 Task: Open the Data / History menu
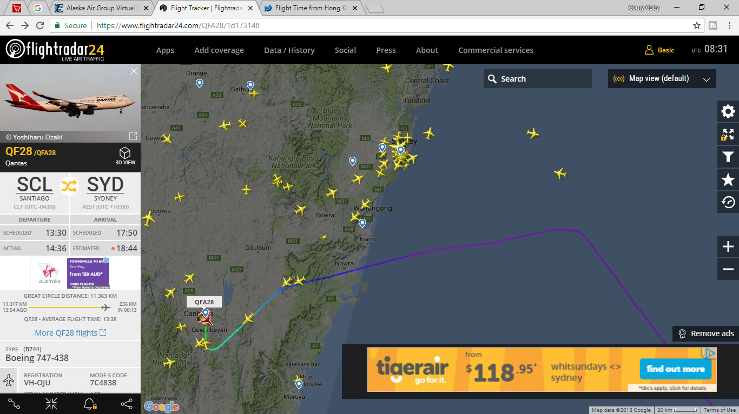[x=289, y=50]
